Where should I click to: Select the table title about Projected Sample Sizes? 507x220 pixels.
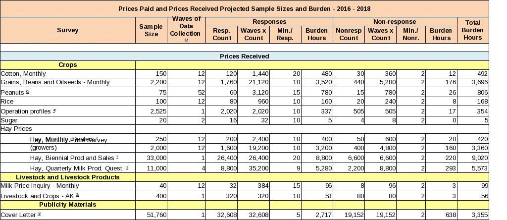pyautogui.click(x=244, y=9)
